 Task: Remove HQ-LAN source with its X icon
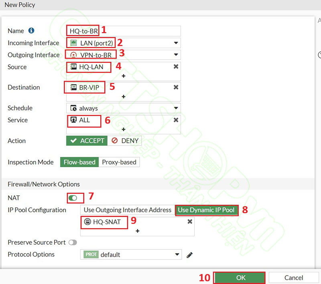pos(176,67)
